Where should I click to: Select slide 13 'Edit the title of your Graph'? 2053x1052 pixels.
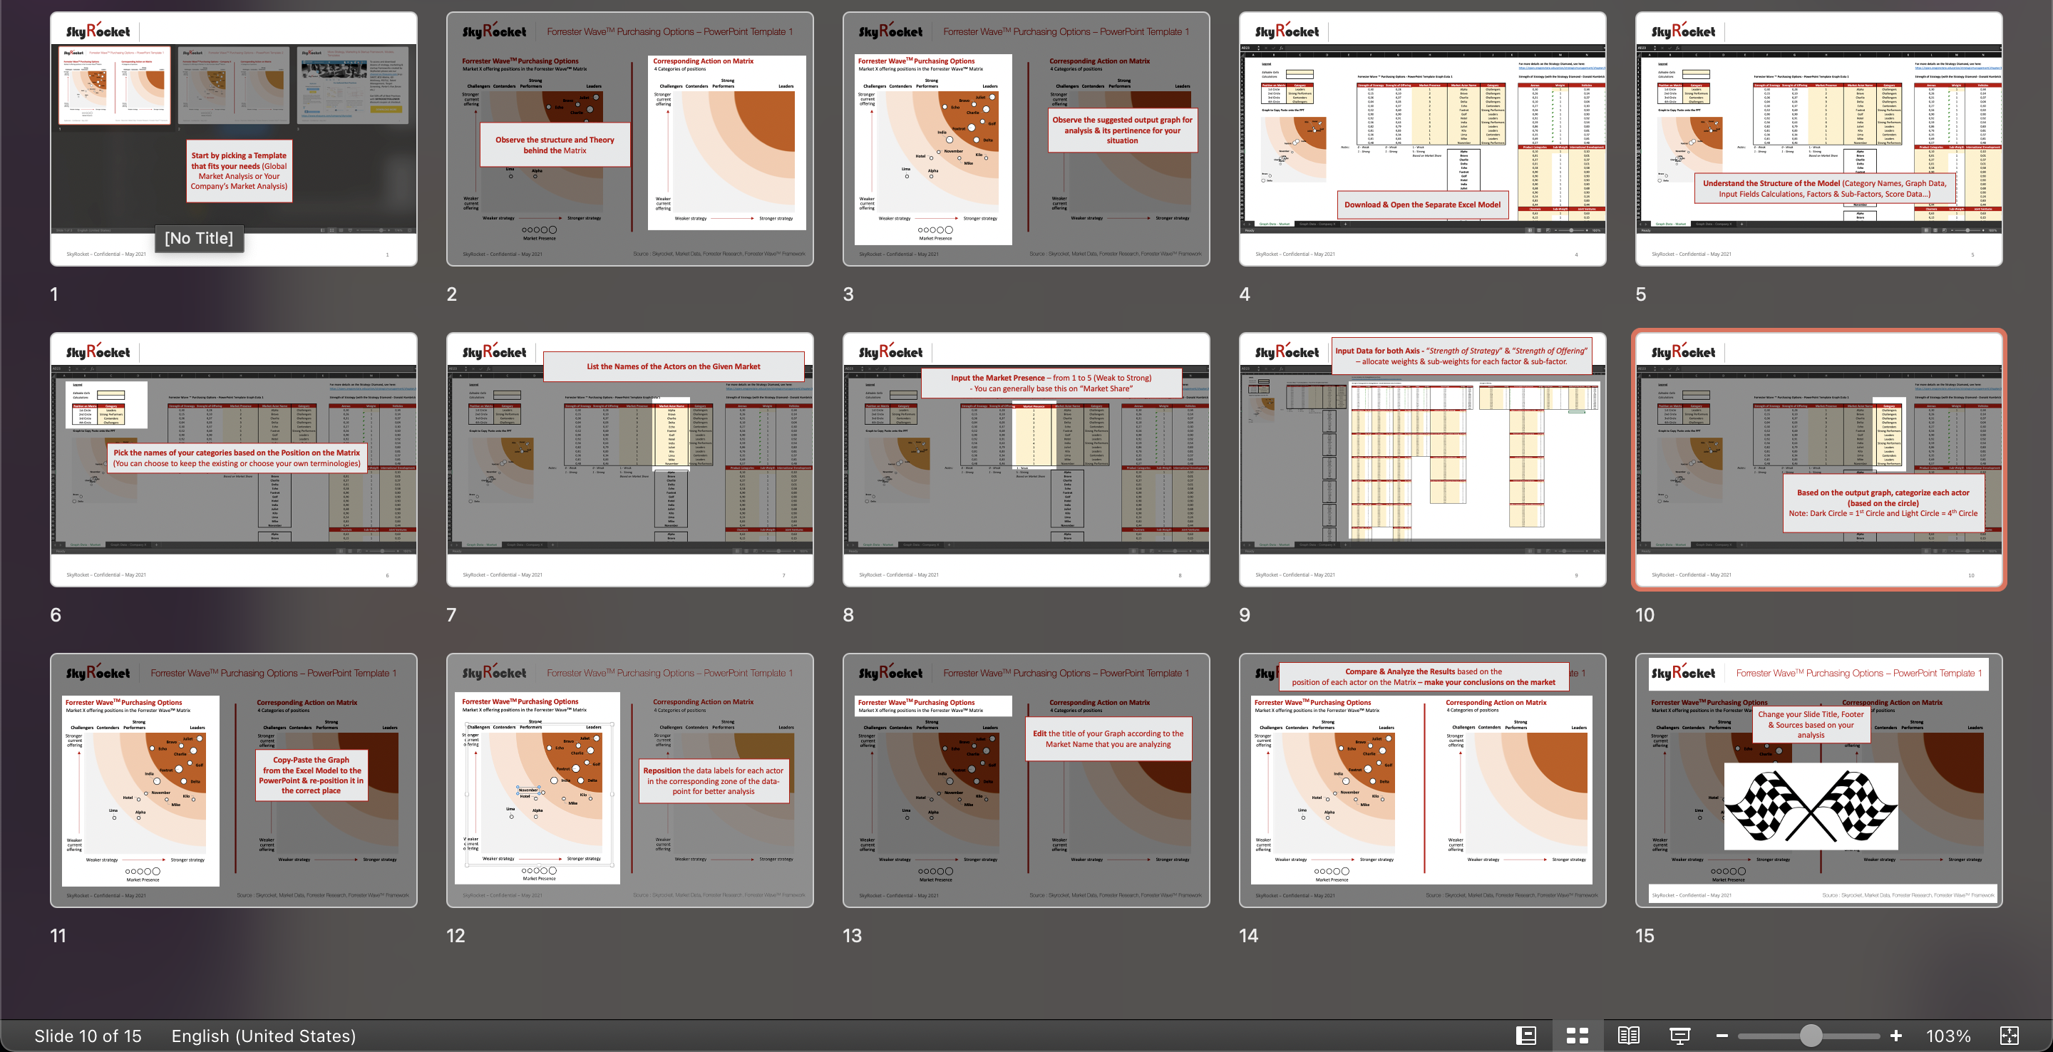click(x=1026, y=780)
